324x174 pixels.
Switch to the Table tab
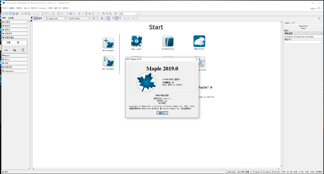point(287,23)
